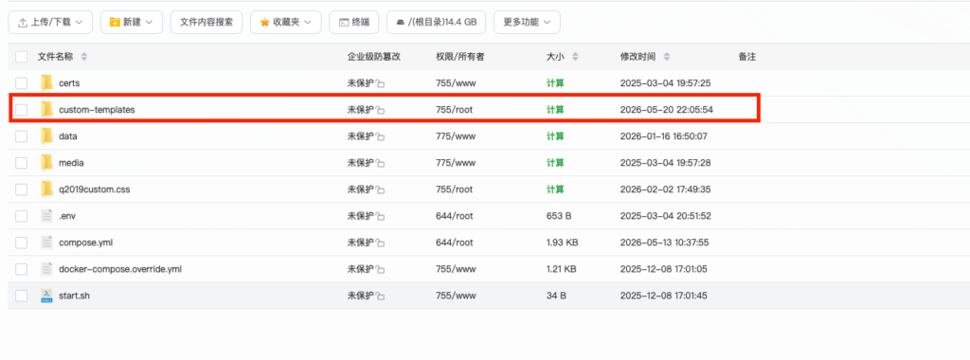This screenshot has width=970, height=360.
Task: Toggle tamper-proof lock icon for compose.yml
Action: [x=381, y=243]
